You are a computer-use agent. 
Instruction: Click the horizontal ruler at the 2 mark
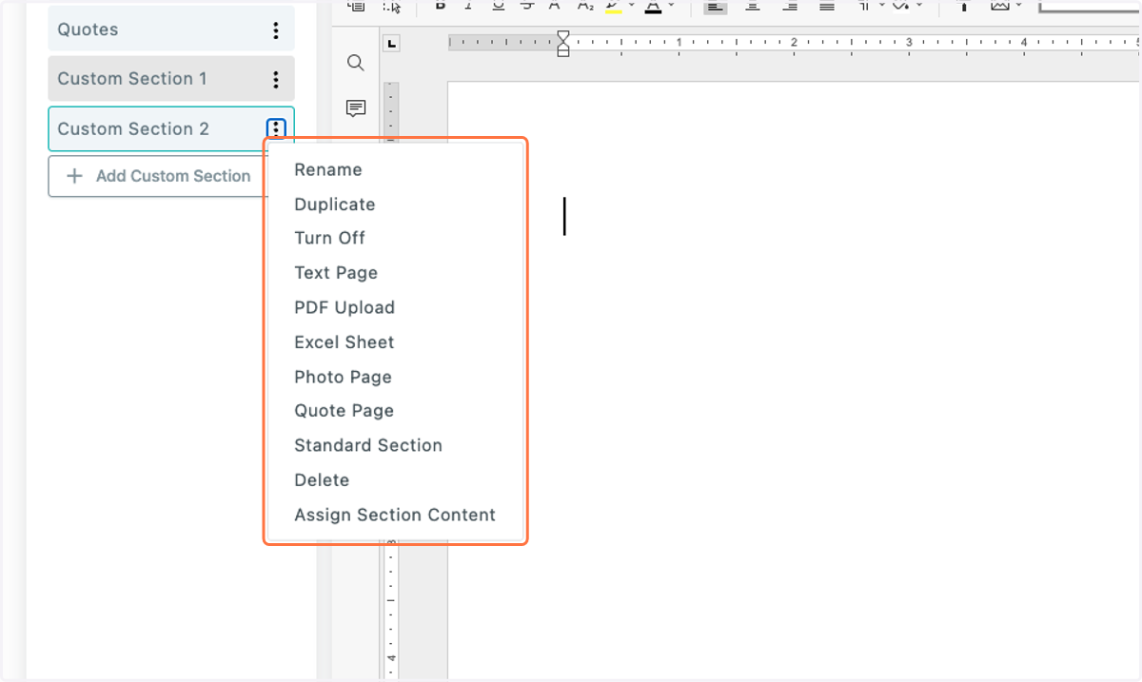click(x=794, y=42)
